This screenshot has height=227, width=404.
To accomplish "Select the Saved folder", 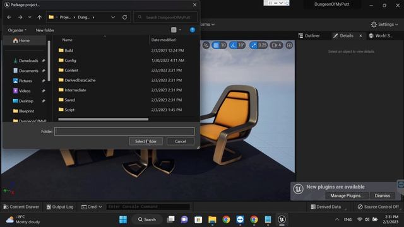I will pyautogui.click(x=70, y=100).
